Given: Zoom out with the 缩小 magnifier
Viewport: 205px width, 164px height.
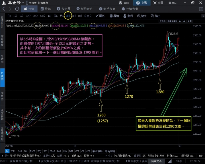Looking at the screenshot, I should (x=155, y=16).
